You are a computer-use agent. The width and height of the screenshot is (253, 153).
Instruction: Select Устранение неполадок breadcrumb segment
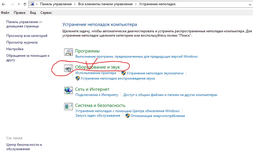click(157, 4)
